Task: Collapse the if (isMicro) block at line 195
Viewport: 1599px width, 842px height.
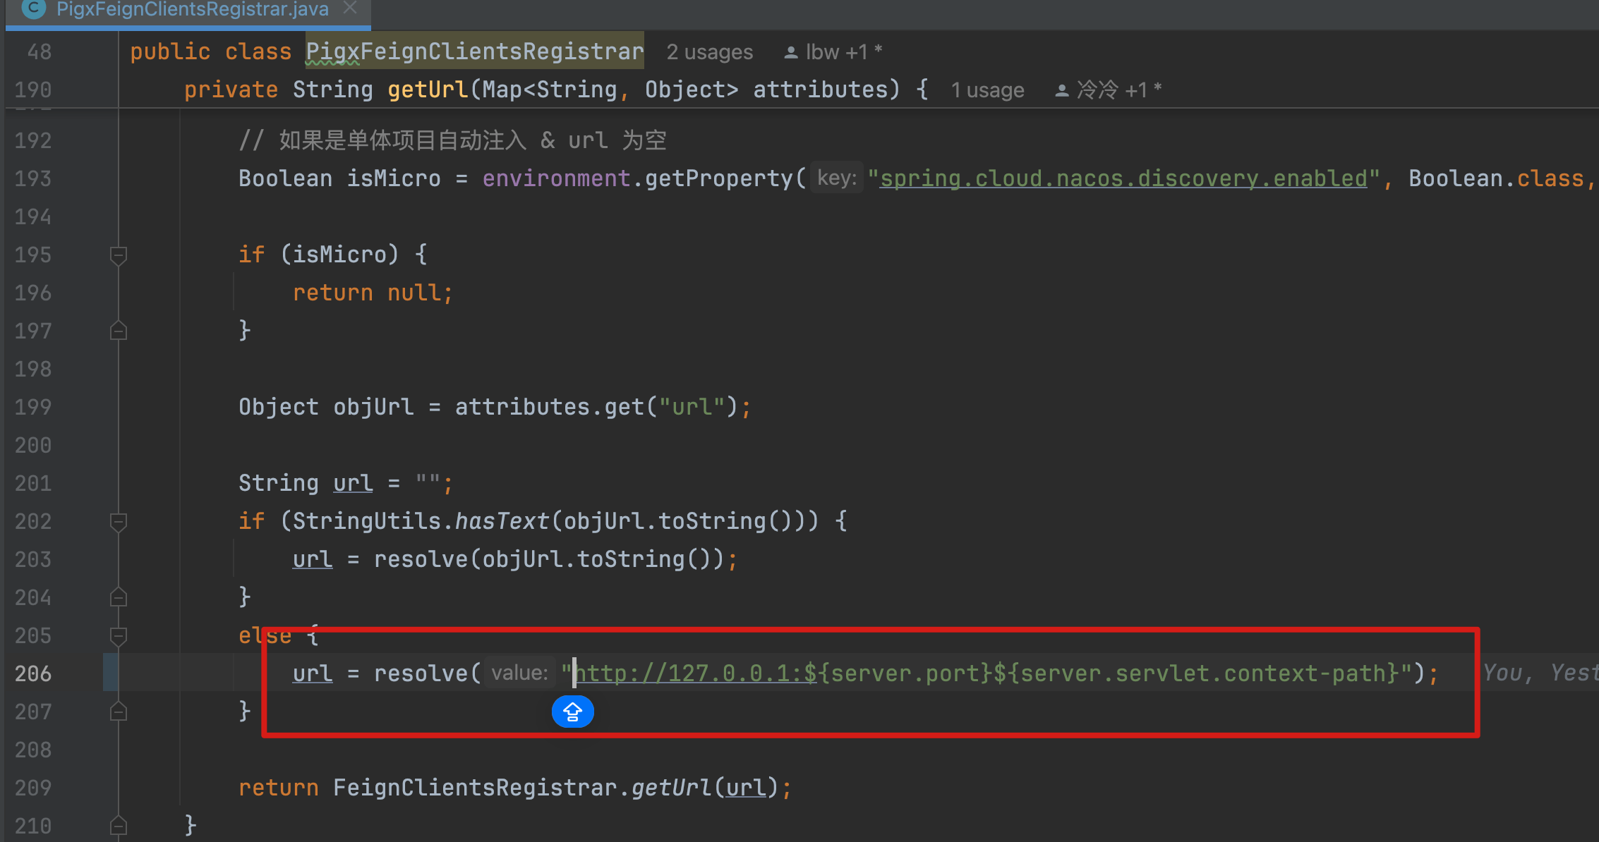Action: click(x=119, y=255)
